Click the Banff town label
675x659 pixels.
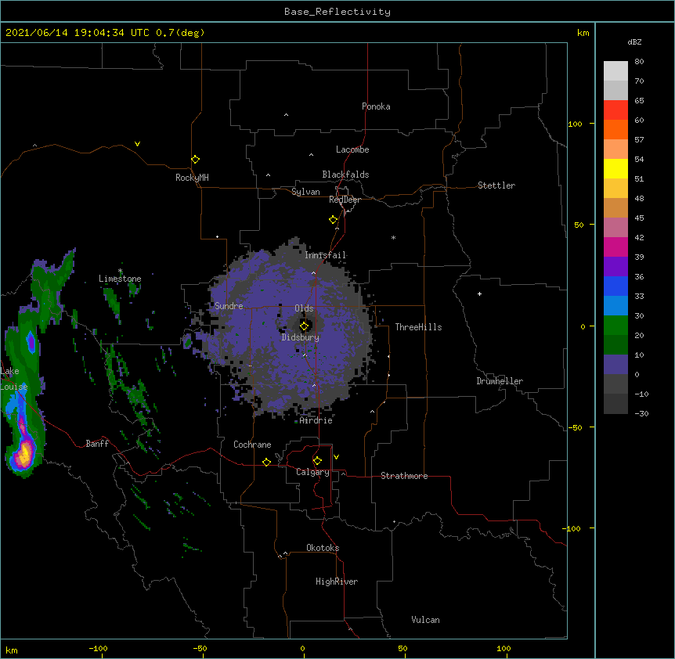click(x=97, y=444)
